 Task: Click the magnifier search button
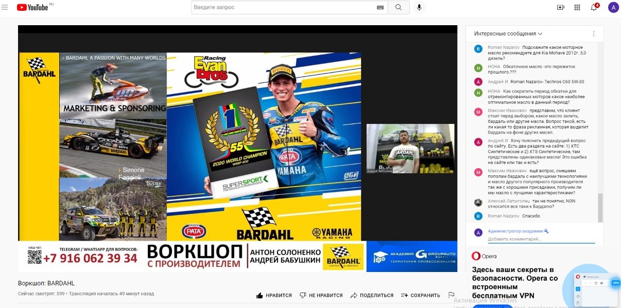click(399, 7)
